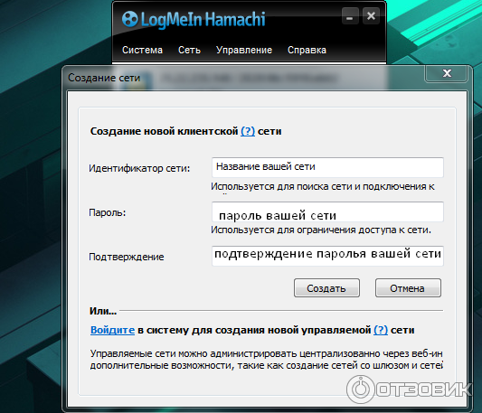Open the Справка menu
This screenshot has height=413, width=482.
point(307,50)
